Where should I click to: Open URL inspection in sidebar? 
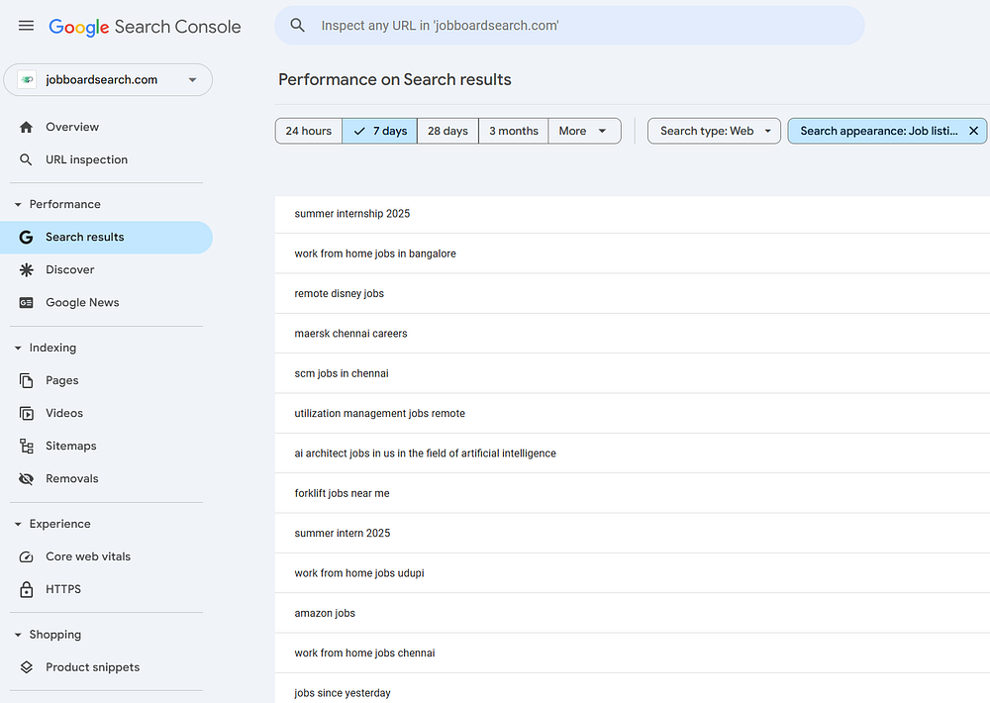click(x=106, y=159)
